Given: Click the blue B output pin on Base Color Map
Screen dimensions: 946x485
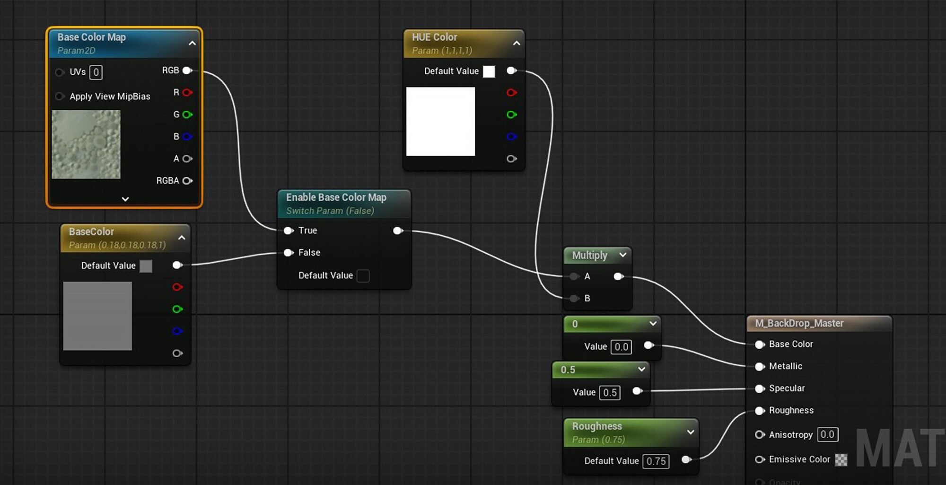Looking at the screenshot, I should point(187,137).
